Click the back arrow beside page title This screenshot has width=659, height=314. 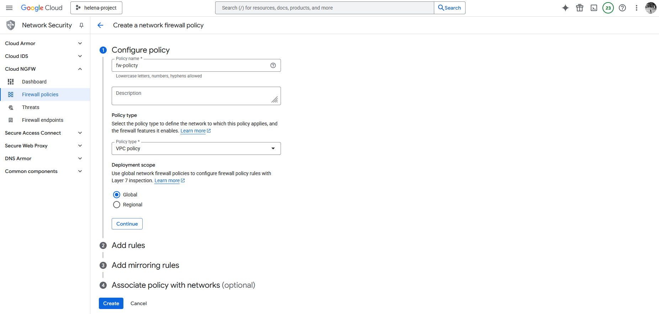click(x=100, y=25)
